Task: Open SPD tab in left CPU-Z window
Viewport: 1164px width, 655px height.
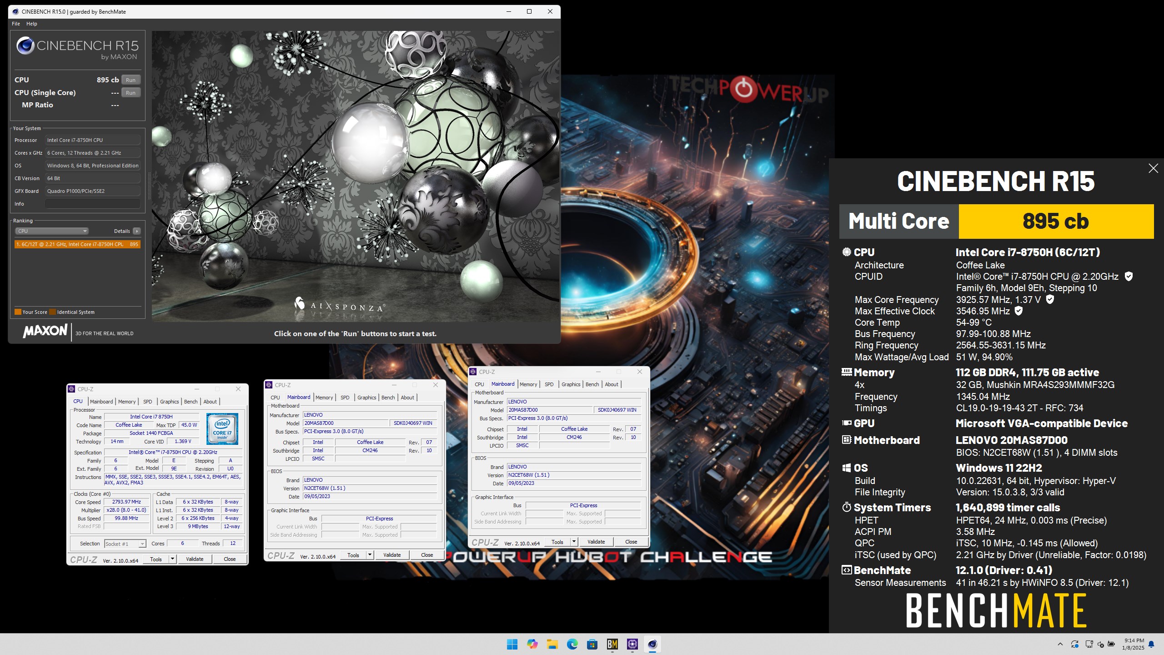Action: (148, 402)
